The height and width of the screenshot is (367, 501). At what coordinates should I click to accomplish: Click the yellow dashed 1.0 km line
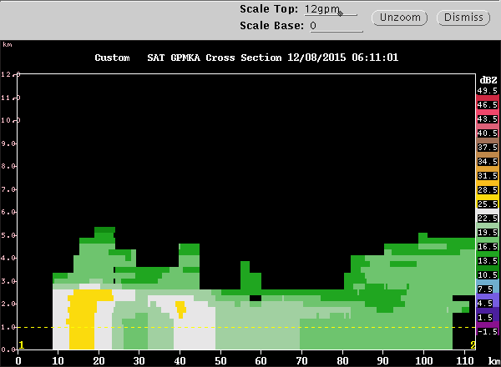coord(246,327)
